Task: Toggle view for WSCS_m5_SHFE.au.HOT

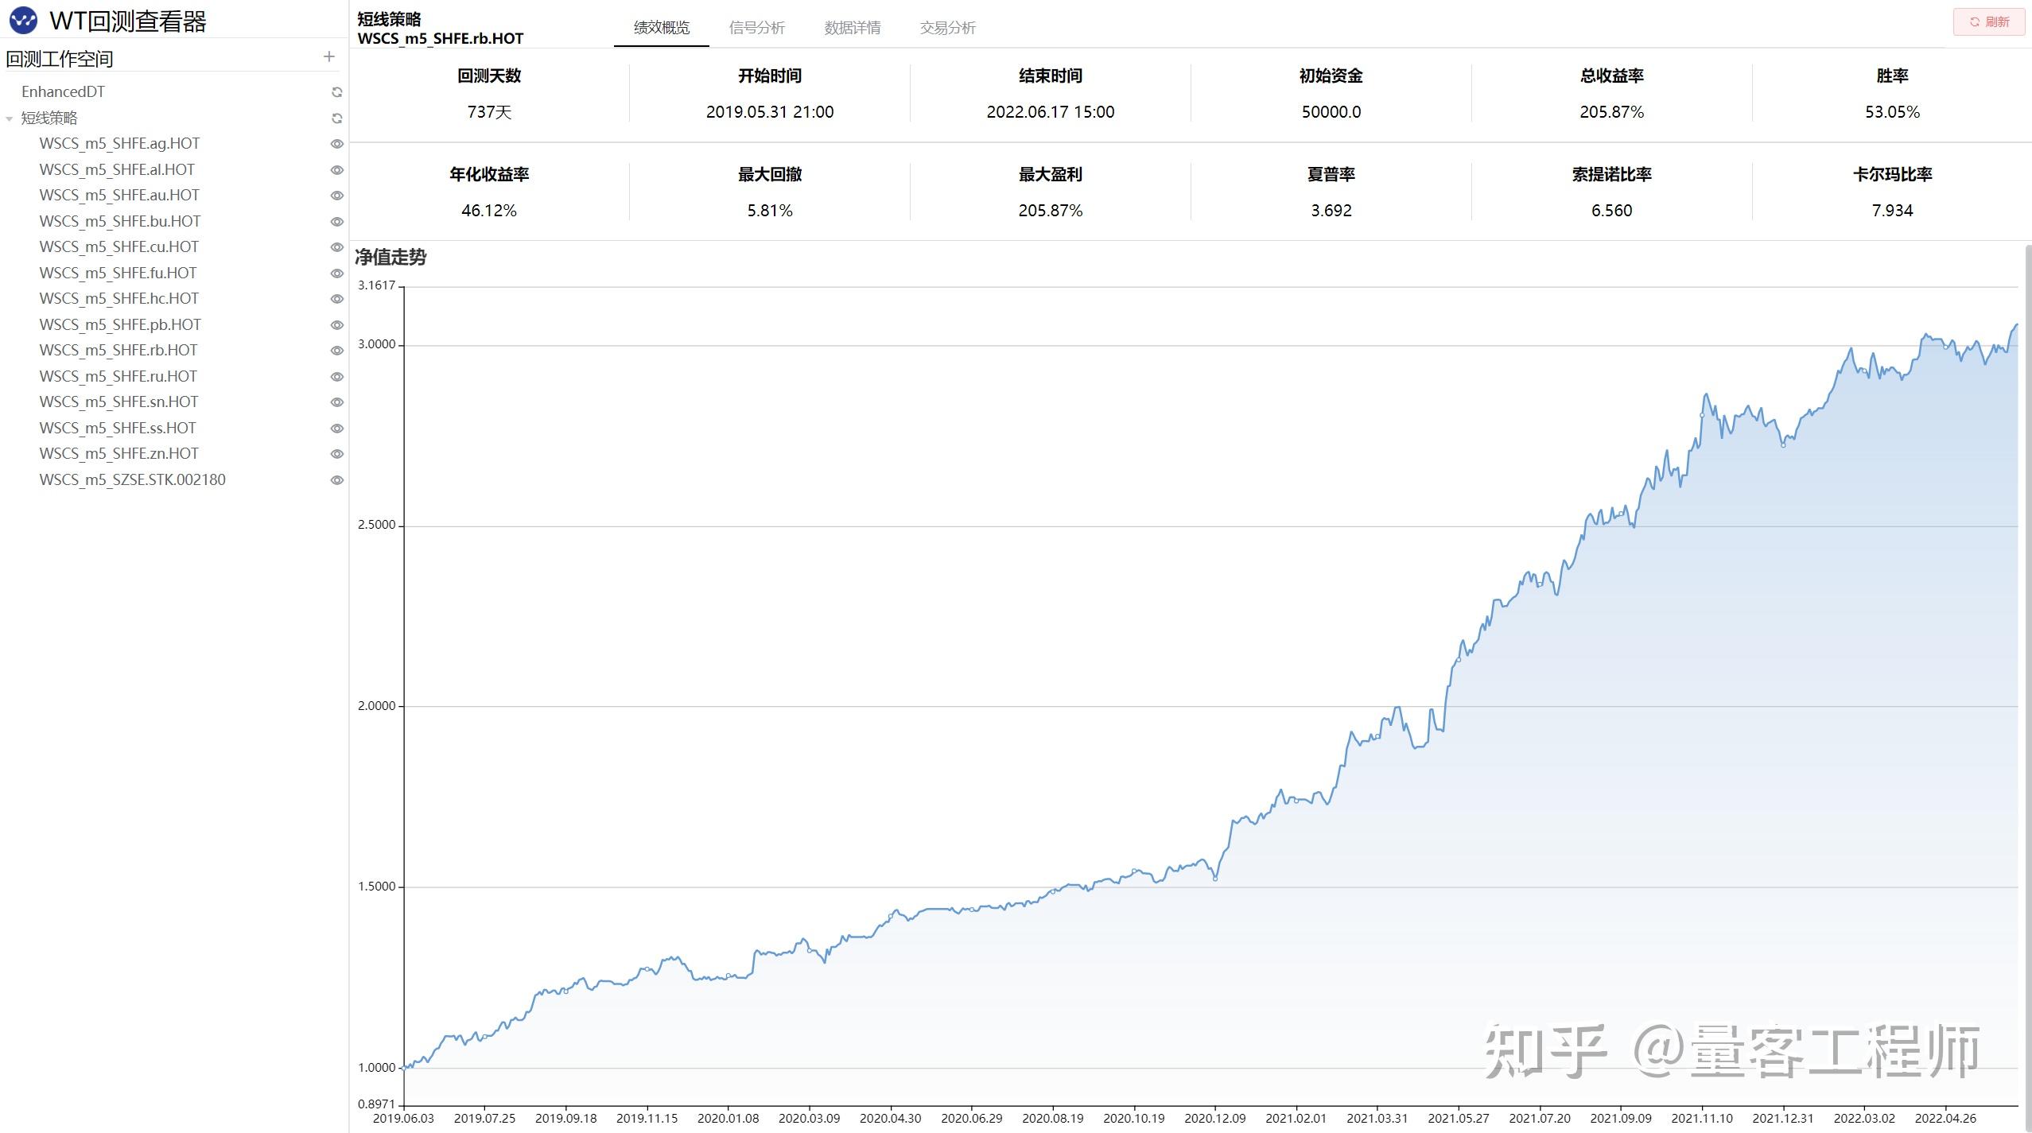Action: [337, 196]
